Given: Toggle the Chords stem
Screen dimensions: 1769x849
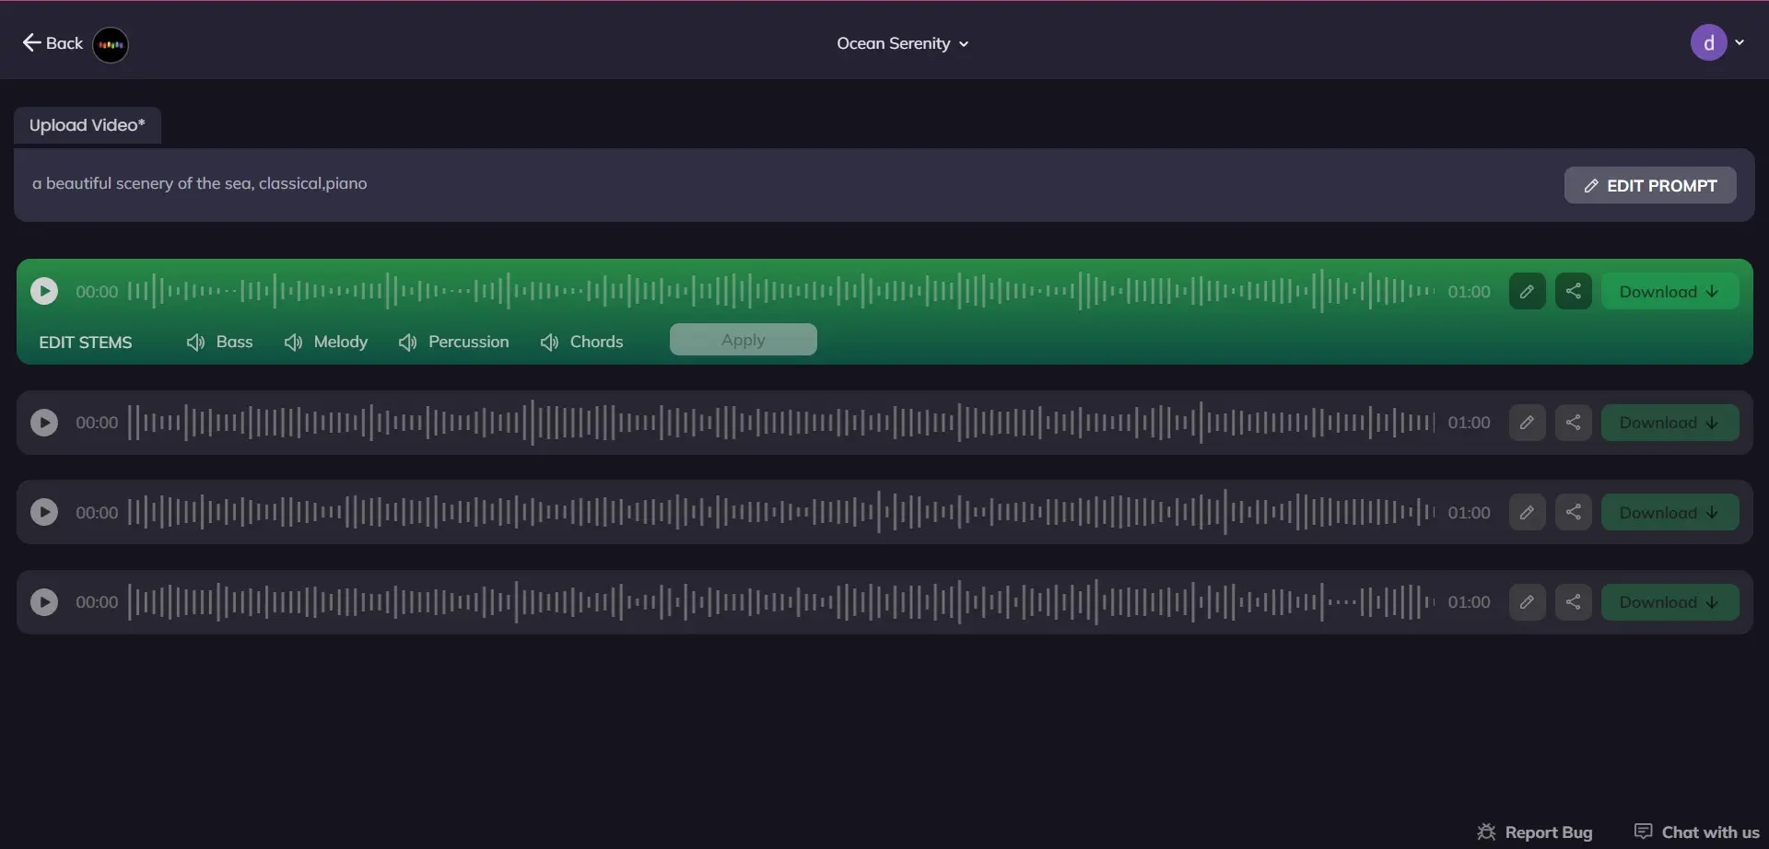Looking at the screenshot, I should [x=549, y=343].
